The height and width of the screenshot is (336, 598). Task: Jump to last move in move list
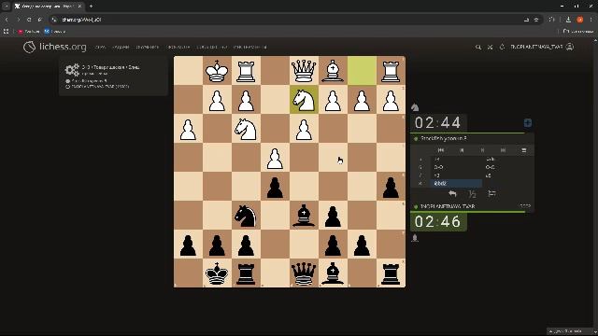(x=503, y=150)
